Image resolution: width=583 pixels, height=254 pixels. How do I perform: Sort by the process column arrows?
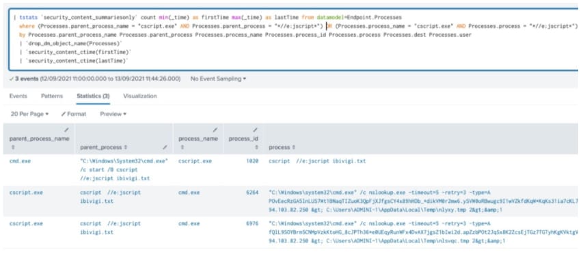tap(294, 147)
